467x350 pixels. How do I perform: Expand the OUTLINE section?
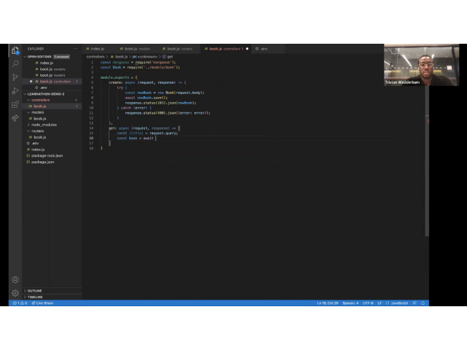[x=34, y=291]
